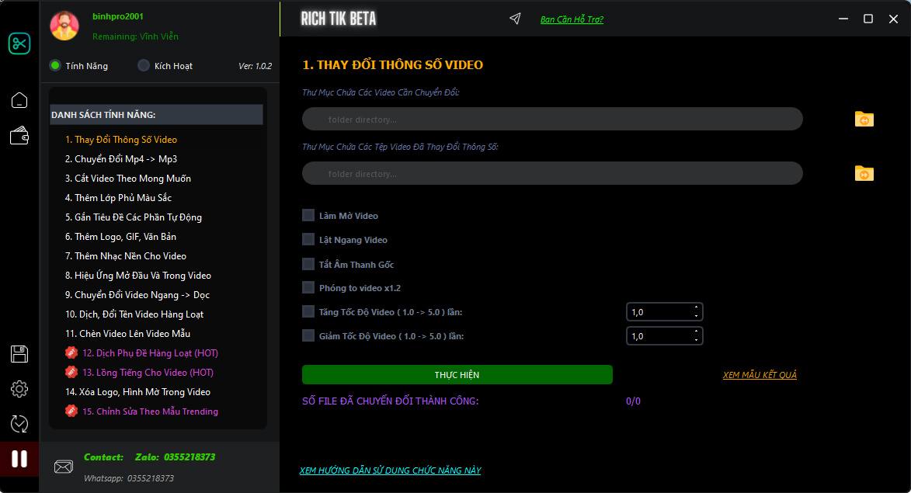Enable the Làm Mờ Video checkbox
The width and height of the screenshot is (911, 493).
pos(308,215)
